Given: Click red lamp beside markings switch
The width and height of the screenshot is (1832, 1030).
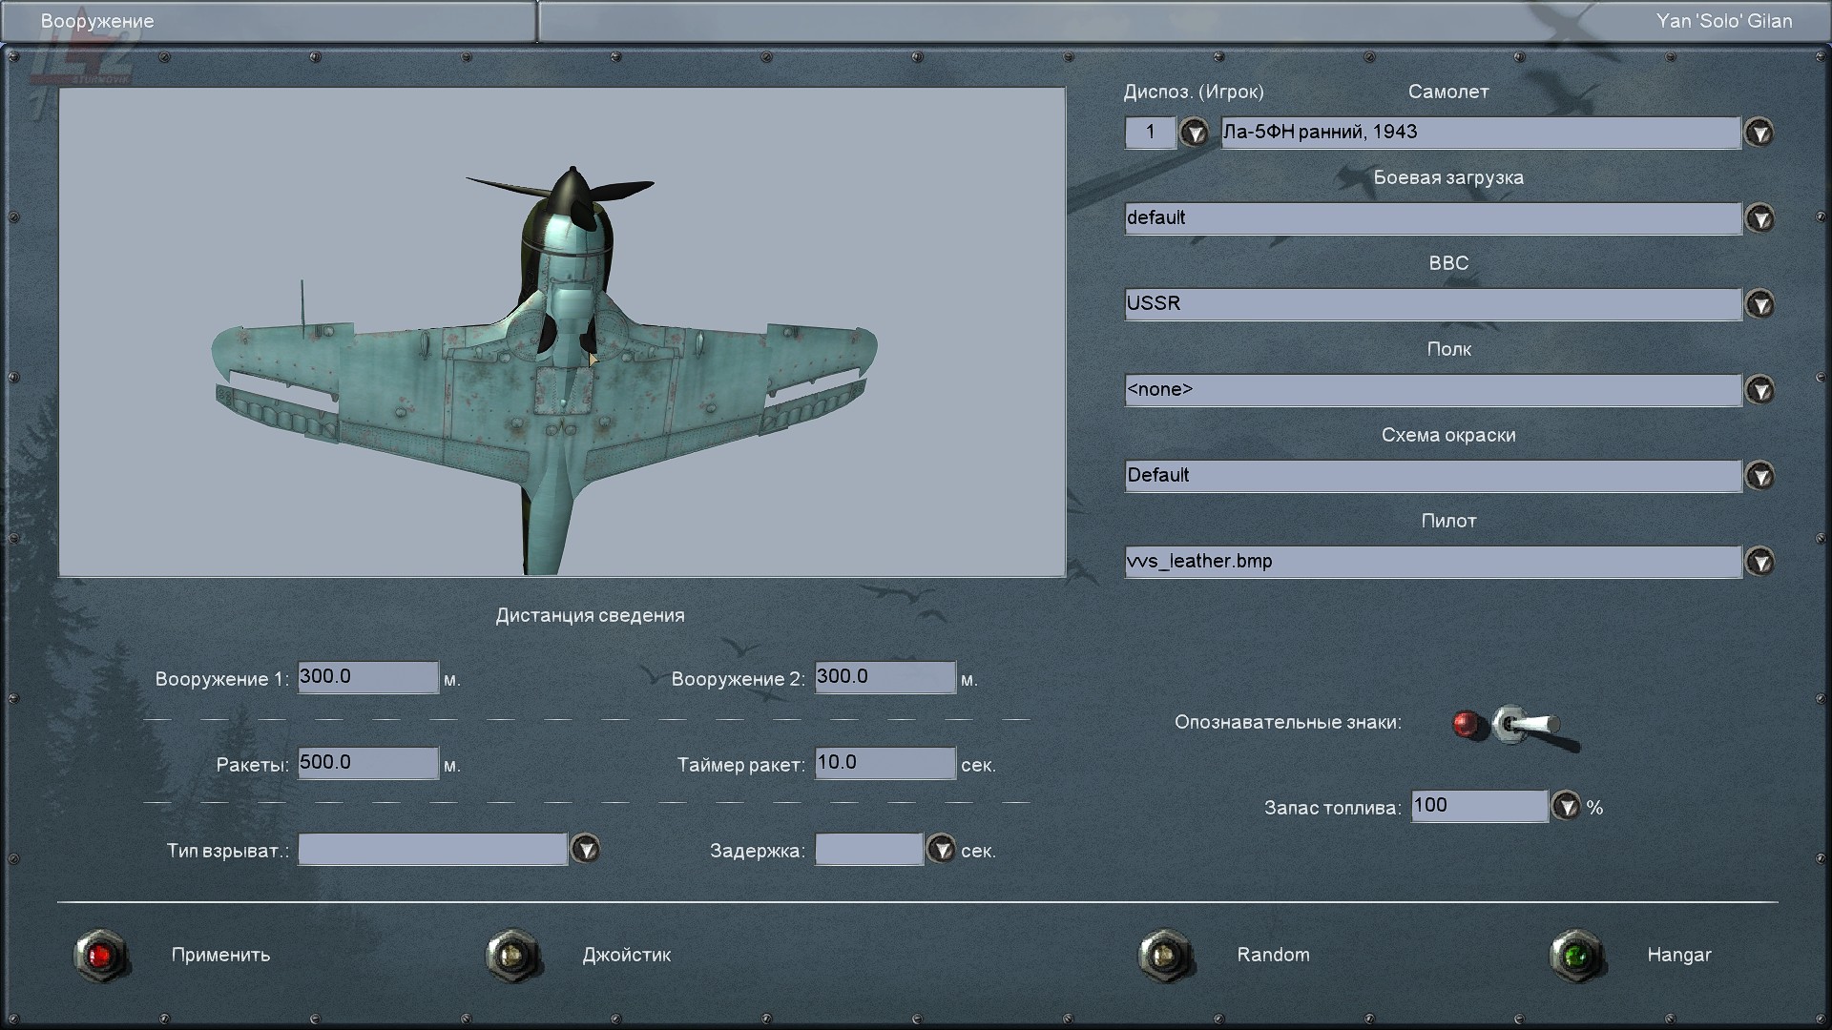Looking at the screenshot, I should (1467, 725).
